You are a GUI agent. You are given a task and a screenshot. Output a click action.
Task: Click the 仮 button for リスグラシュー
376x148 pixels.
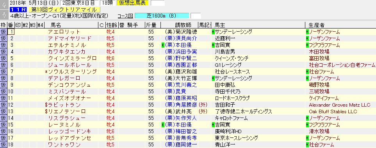coord(4,118)
